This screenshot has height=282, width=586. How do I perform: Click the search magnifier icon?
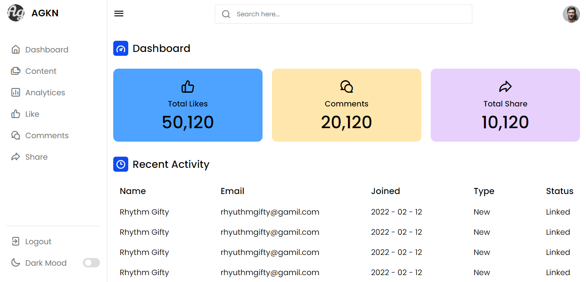click(x=226, y=14)
